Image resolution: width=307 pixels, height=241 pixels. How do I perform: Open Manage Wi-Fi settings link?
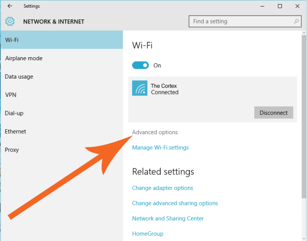[x=160, y=148]
